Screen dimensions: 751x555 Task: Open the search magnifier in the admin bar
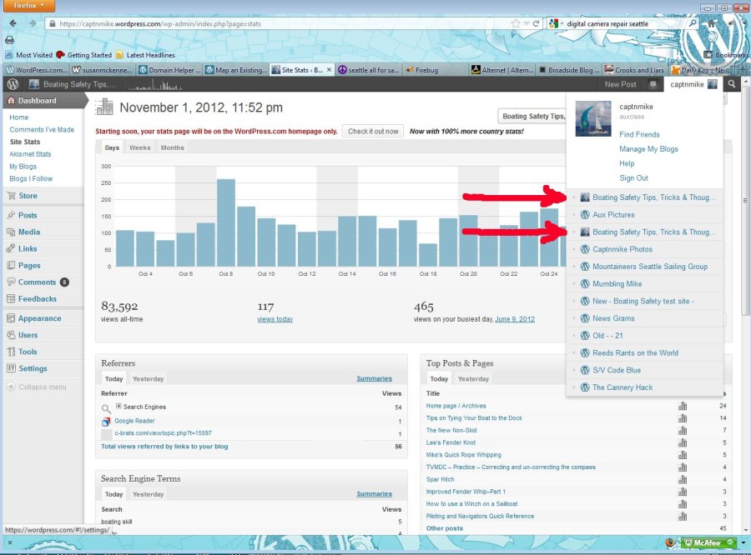tap(732, 84)
